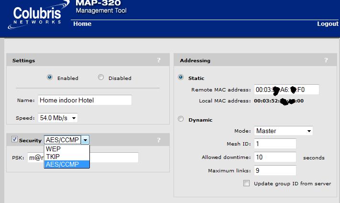Image resolution: width=340 pixels, height=203 pixels.
Task: Open help for Settings panel
Action: (159, 60)
